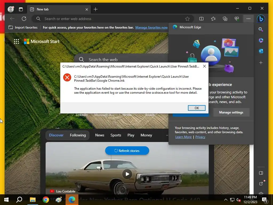Image resolution: width=273 pixels, height=205 pixels.
Task: Close the error dialog with X
Action: (x=204, y=66)
